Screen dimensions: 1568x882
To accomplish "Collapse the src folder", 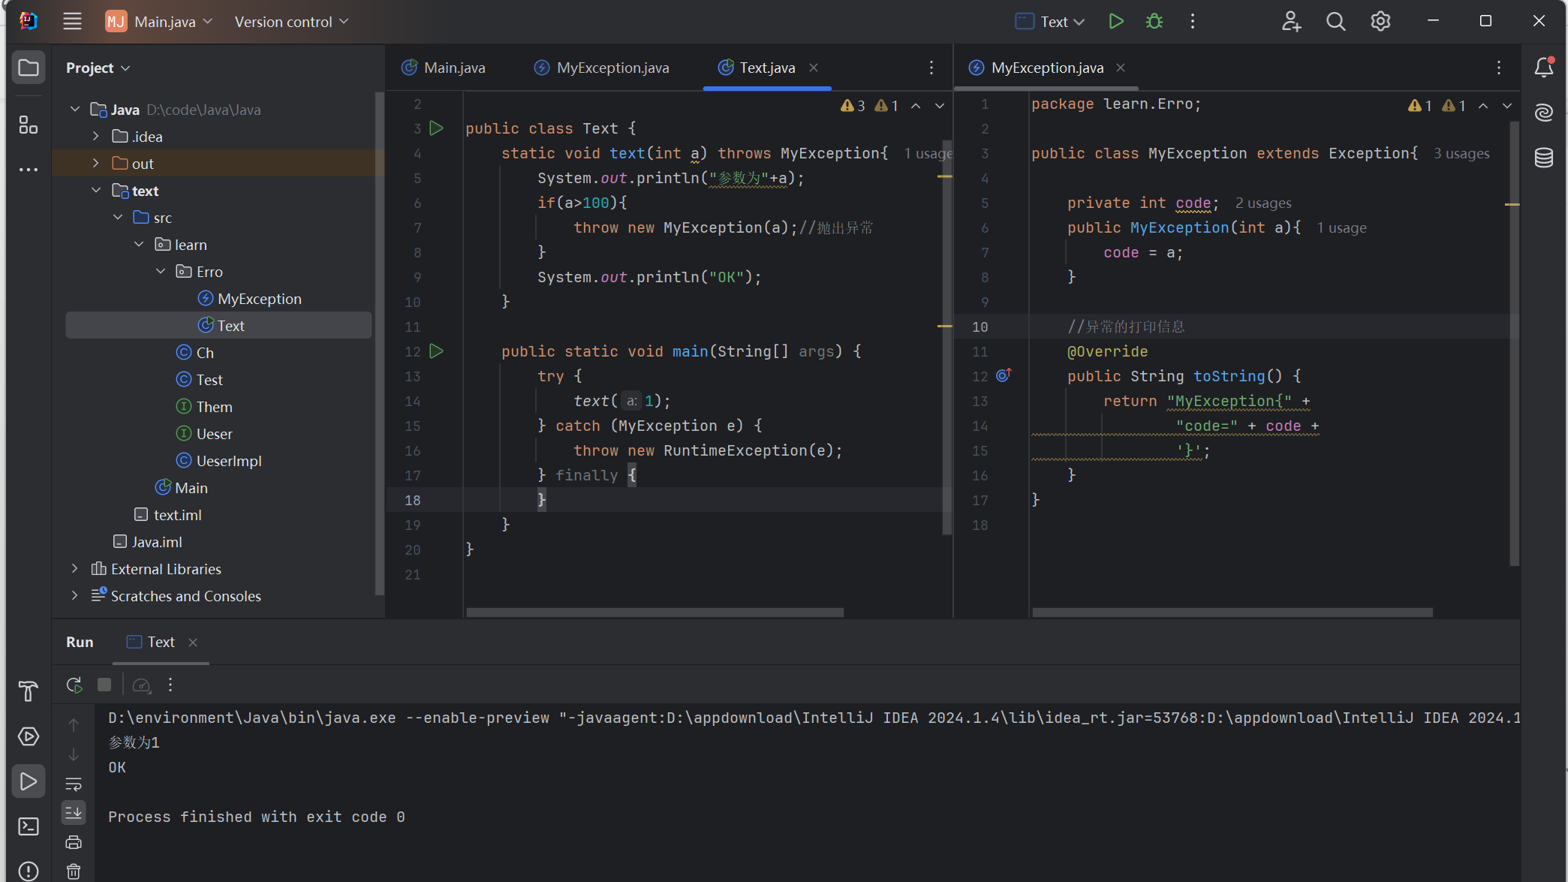I will click(x=118, y=218).
